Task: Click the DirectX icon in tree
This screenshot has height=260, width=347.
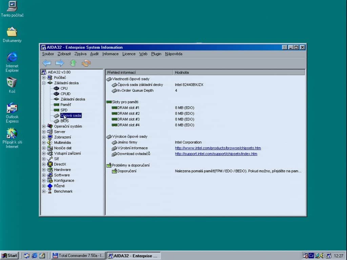Action: click(x=50, y=164)
